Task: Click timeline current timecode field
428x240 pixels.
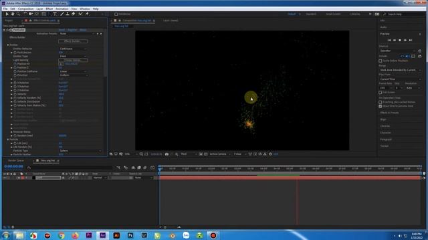Action: pos(13,167)
